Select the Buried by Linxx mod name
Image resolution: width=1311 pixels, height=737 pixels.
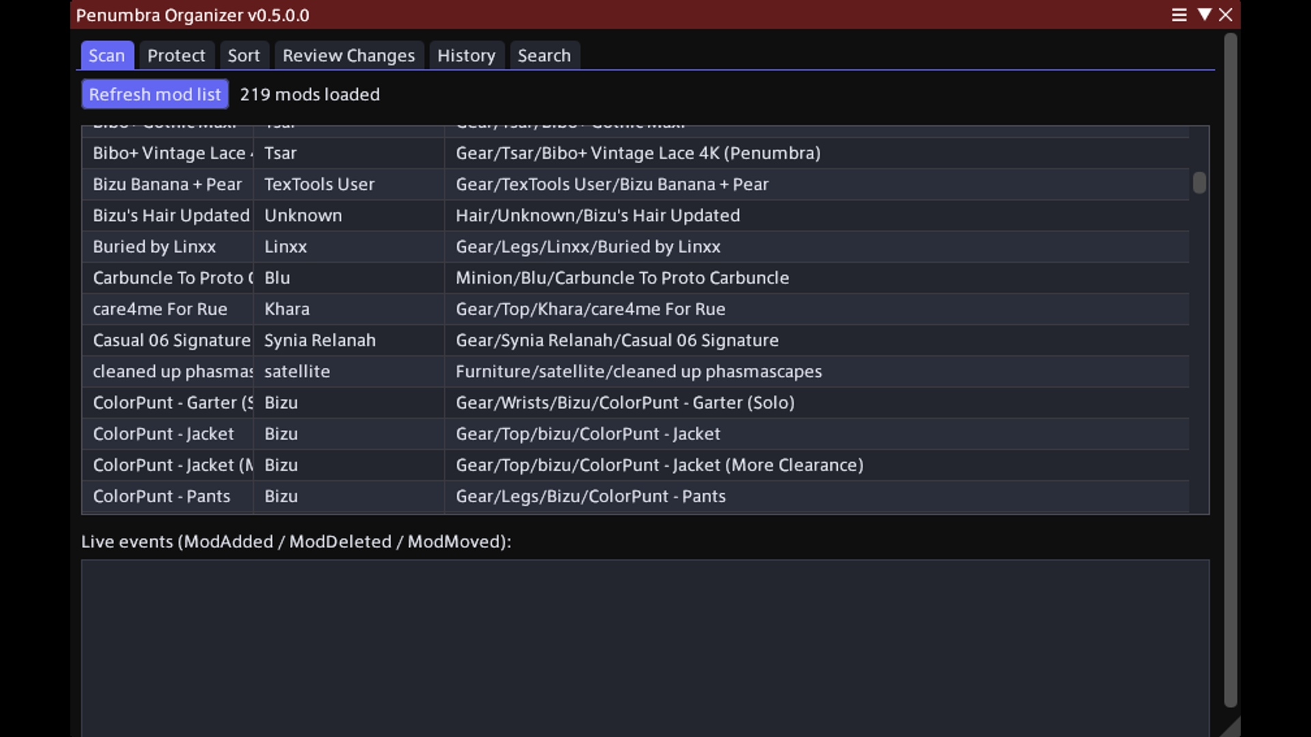pyautogui.click(x=154, y=247)
